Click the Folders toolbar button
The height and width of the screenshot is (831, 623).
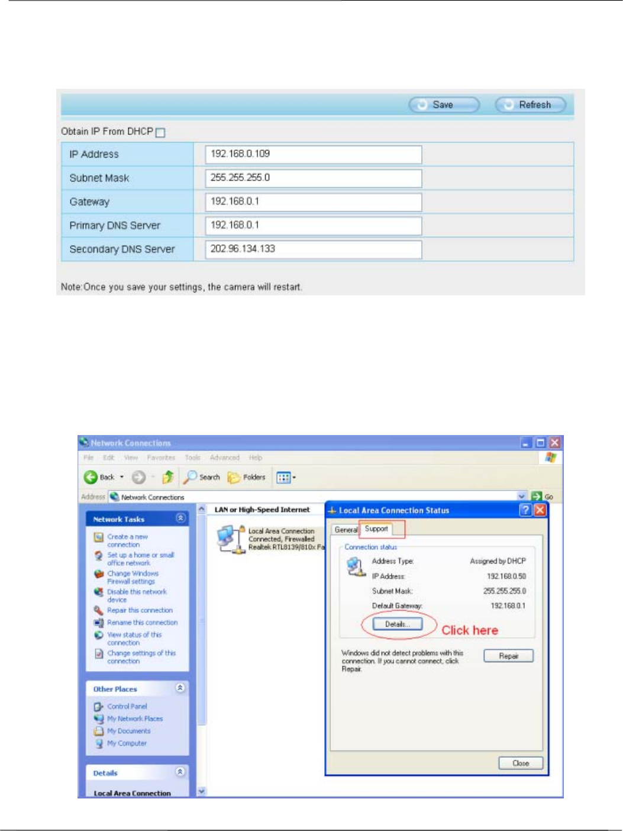coord(247,477)
